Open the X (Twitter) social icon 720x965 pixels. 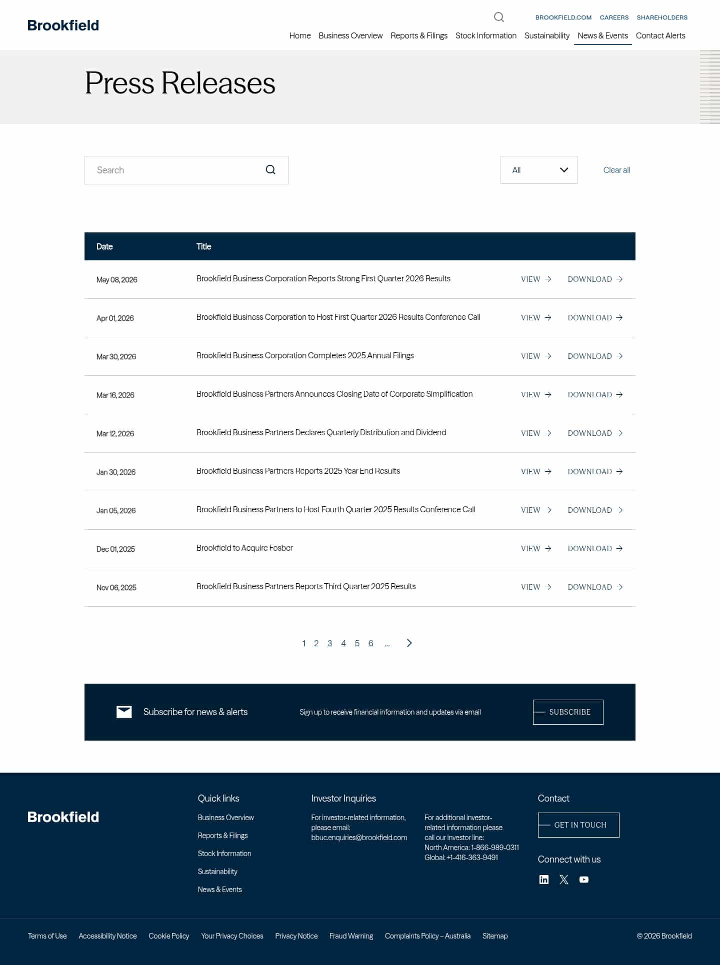coord(564,880)
